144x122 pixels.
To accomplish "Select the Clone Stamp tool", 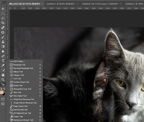I will coord(3,42).
